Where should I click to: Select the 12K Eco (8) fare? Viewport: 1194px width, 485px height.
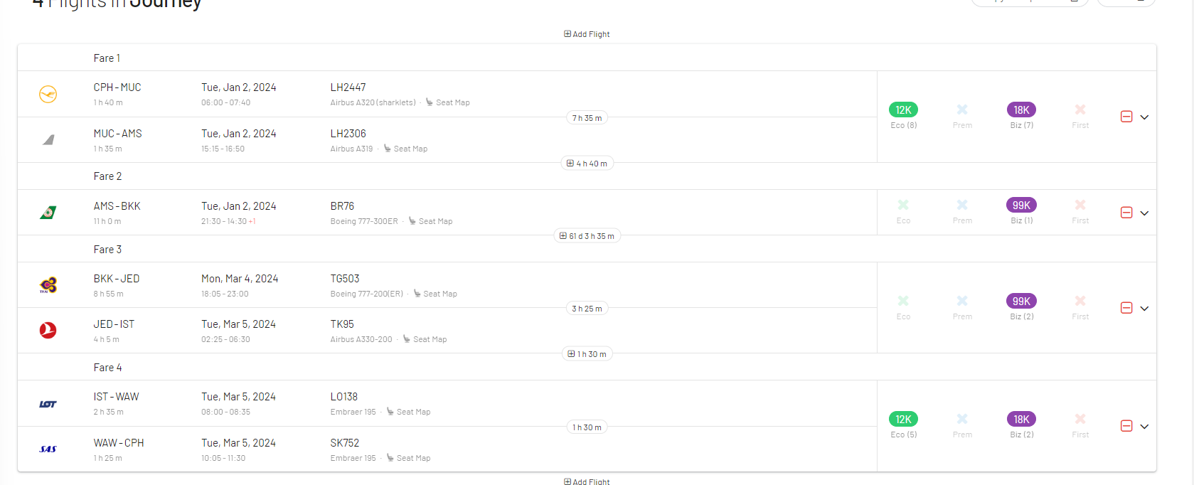pos(903,110)
